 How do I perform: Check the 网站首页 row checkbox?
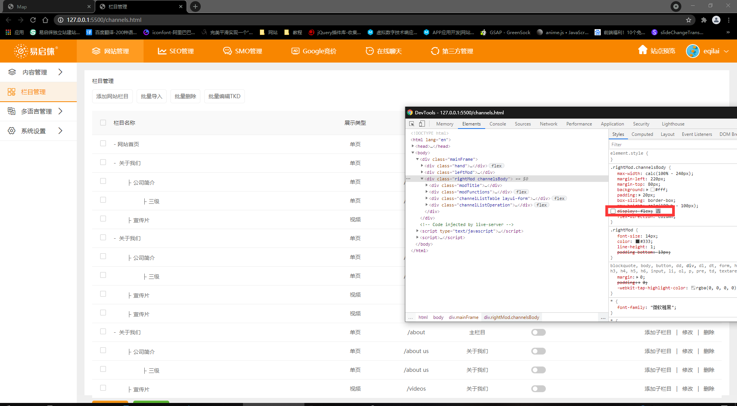pos(103,144)
